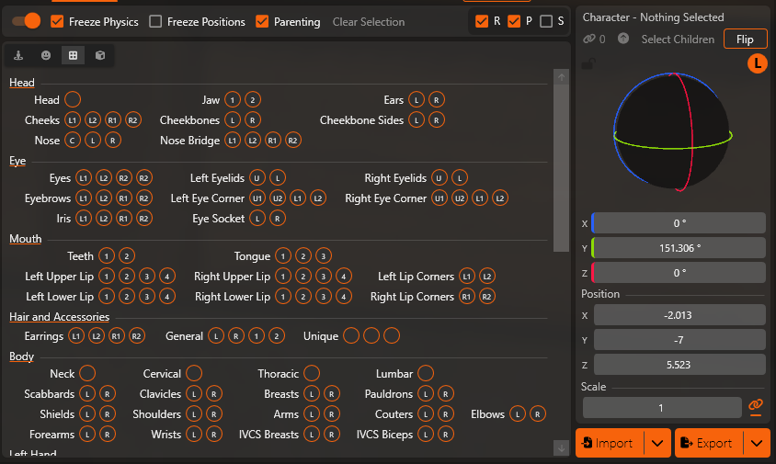Select Left Upper Lip bone 4

click(x=167, y=276)
